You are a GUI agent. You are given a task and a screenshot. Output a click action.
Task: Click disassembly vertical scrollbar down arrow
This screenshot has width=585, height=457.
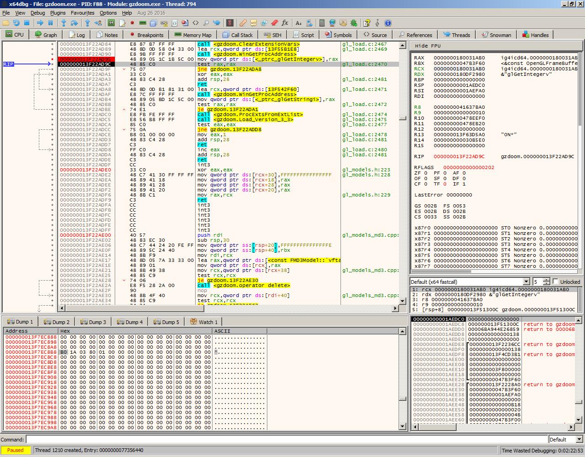[x=403, y=301]
